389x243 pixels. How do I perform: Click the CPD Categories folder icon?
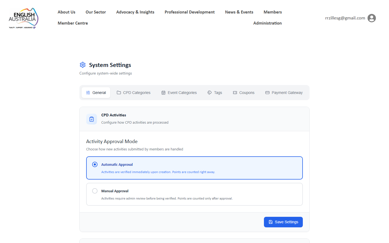point(119,93)
